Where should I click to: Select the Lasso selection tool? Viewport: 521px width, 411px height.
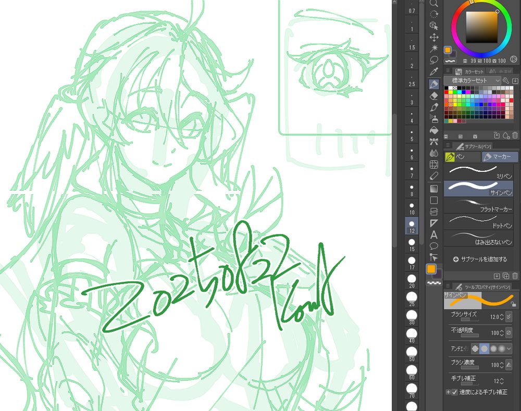coord(433,60)
